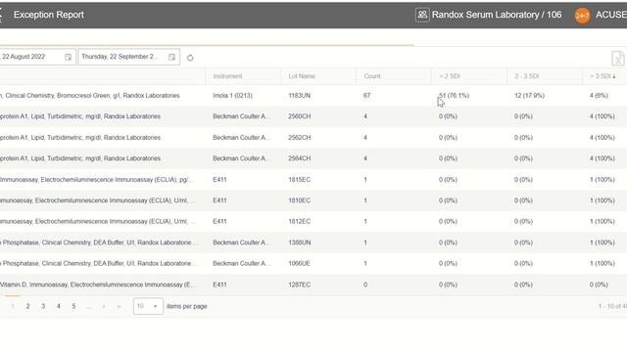Image resolution: width=627 pixels, height=352 pixels.
Task: Click the 4 (6%) cell
Action: [x=599, y=96]
